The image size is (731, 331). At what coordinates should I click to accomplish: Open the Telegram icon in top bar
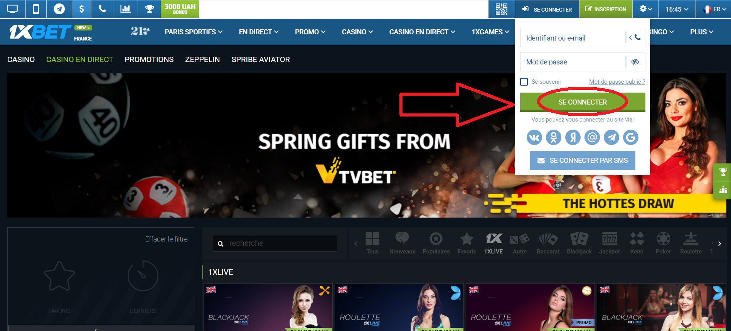coord(59,9)
